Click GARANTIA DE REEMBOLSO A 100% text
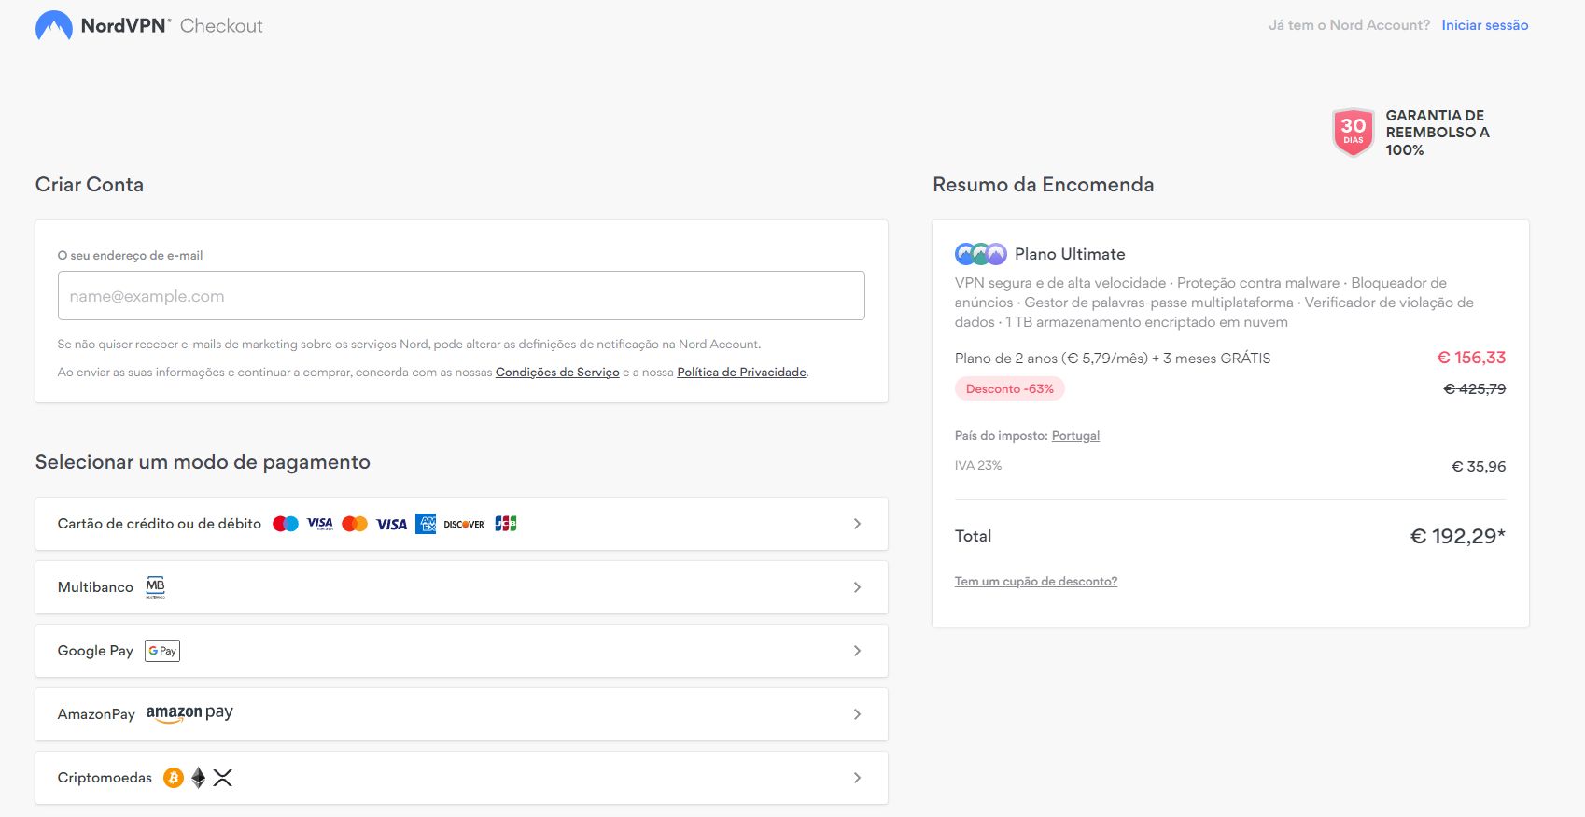Viewport: 1585px width, 817px height. click(1438, 133)
